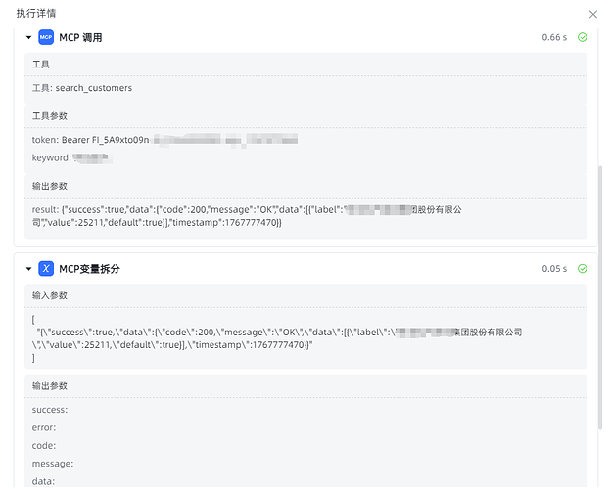Viewport: 610px width, 489px height.
Task: Collapse the MCP 调用 section
Action: click(x=28, y=38)
